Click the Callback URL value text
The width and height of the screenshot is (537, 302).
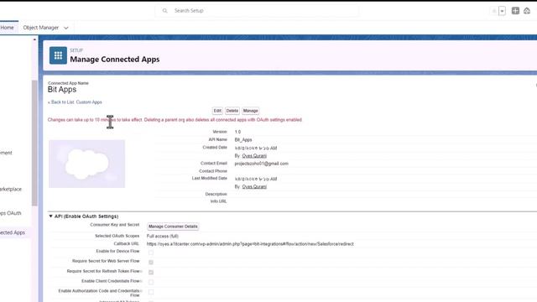pos(250,244)
